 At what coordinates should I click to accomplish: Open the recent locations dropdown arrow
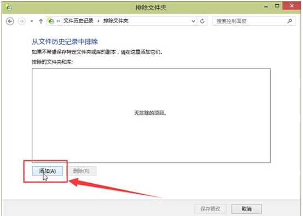point(32,21)
